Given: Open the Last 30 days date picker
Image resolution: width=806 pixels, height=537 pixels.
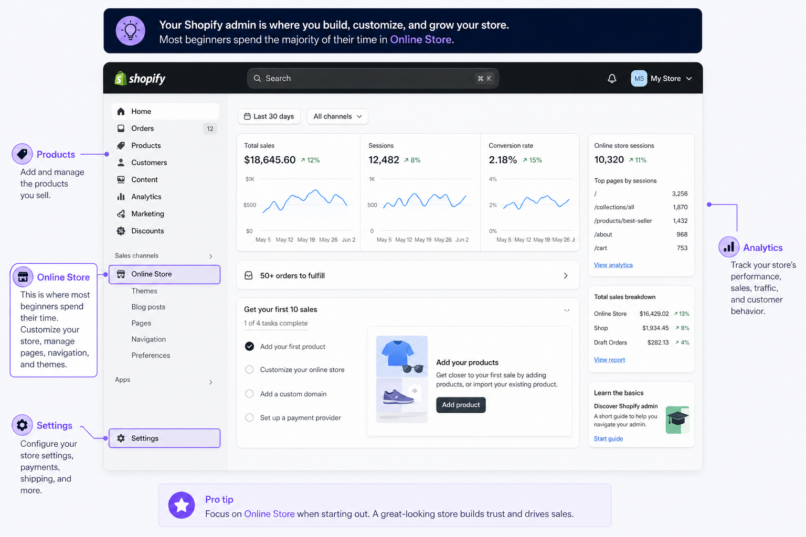Looking at the screenshot, I should click(x=269, y=116).
